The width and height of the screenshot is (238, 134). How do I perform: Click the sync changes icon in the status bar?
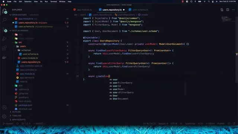17,124
